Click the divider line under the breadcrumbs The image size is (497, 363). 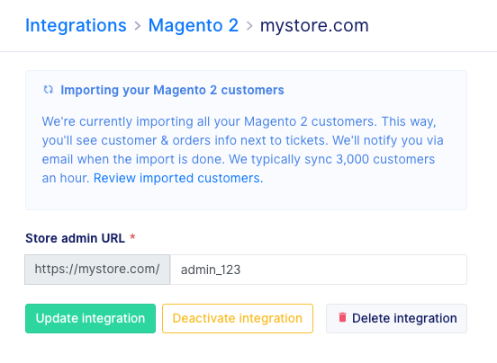pos(248,51)
